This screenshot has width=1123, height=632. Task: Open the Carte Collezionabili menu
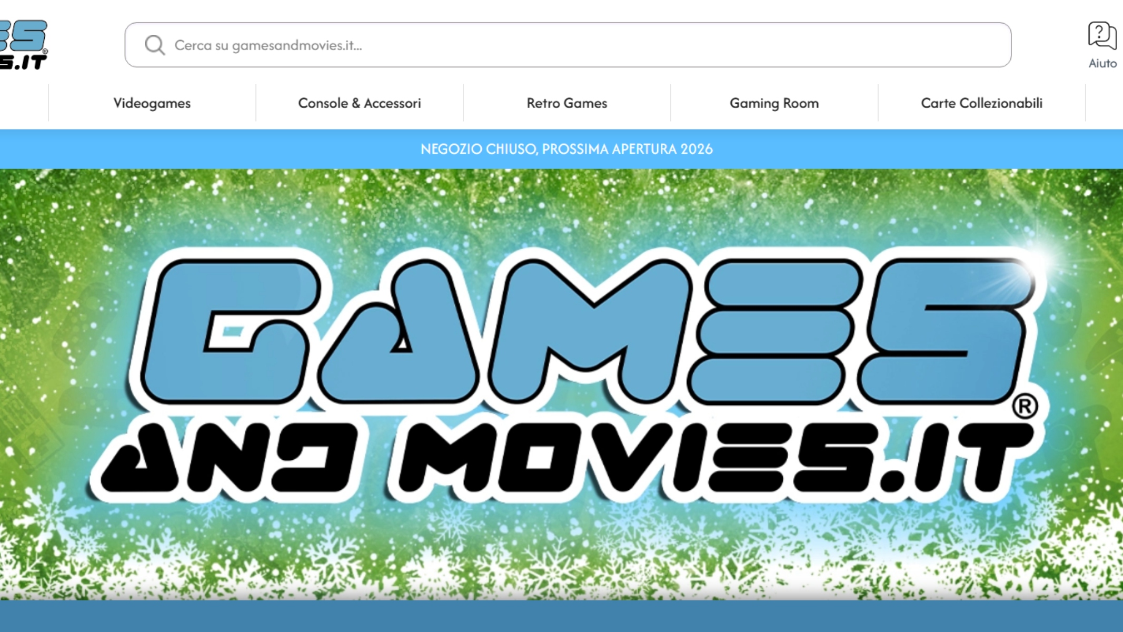coord(982,103)
